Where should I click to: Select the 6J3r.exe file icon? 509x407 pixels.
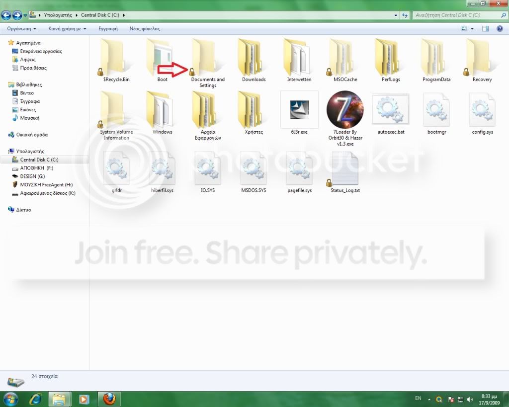[299, 110]
